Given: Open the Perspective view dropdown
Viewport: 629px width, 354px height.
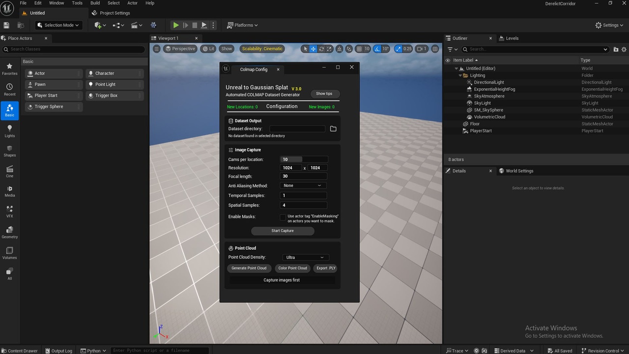Looking at the screenshot, I should coord(180,49).
